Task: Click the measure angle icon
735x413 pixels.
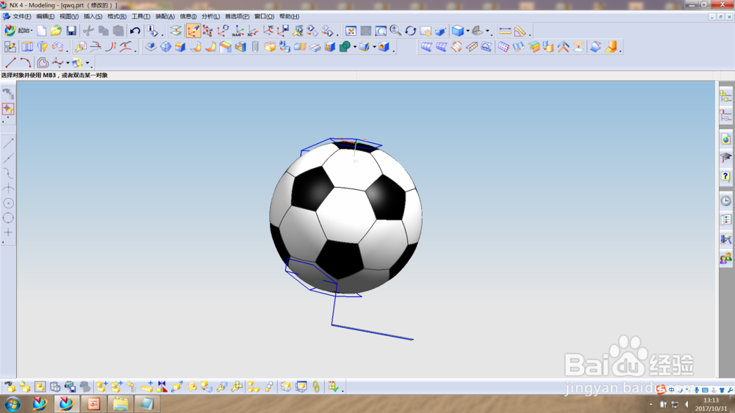Action: tap(520, 31)
